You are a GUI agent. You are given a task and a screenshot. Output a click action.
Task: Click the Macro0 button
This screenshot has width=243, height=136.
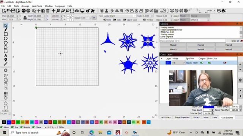[173, 45]
